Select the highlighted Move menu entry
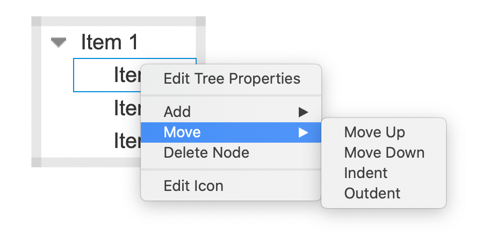The height and width of the screenshot is (251, 489). click(232, 132)
